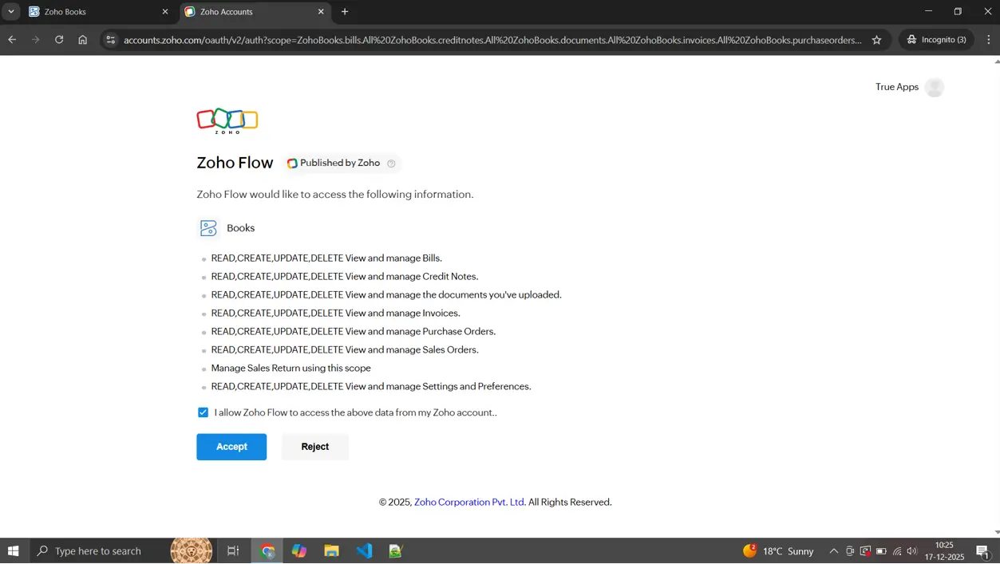Open the tab search dropdown arrow

point(11,12)
